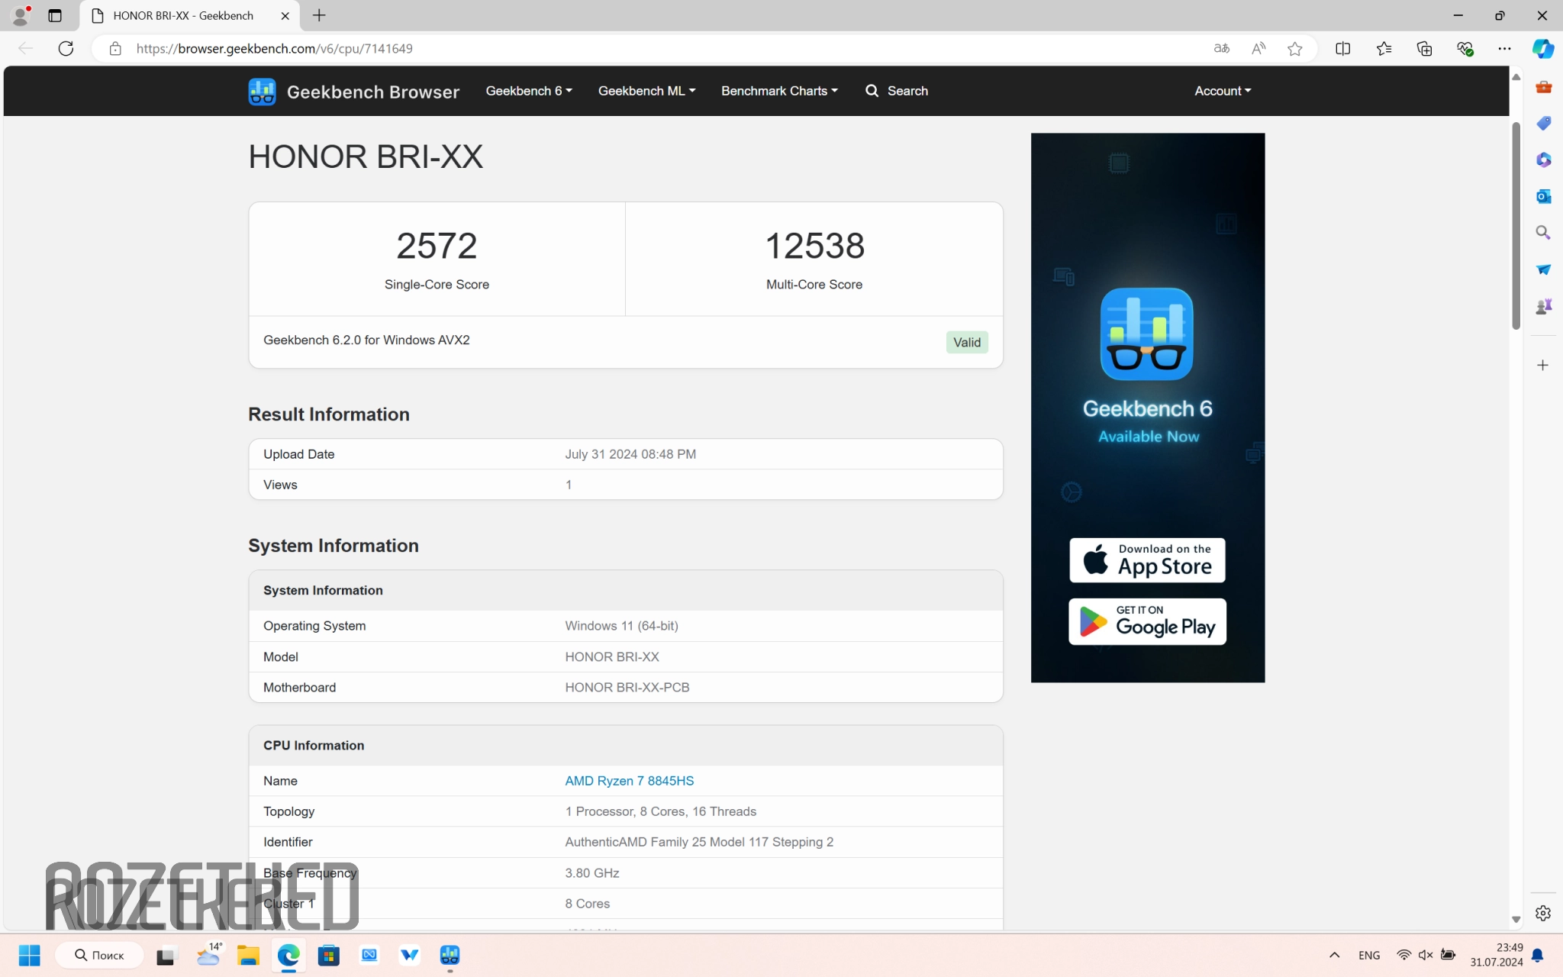This screenshot has height=977, width=1563.
Task: Select the HONOR BRI-XX browser tab
Action: click(183, 15)
